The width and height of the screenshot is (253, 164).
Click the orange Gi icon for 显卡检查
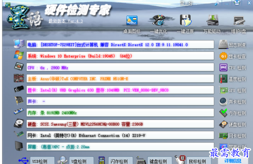click(x=223, y=56)
